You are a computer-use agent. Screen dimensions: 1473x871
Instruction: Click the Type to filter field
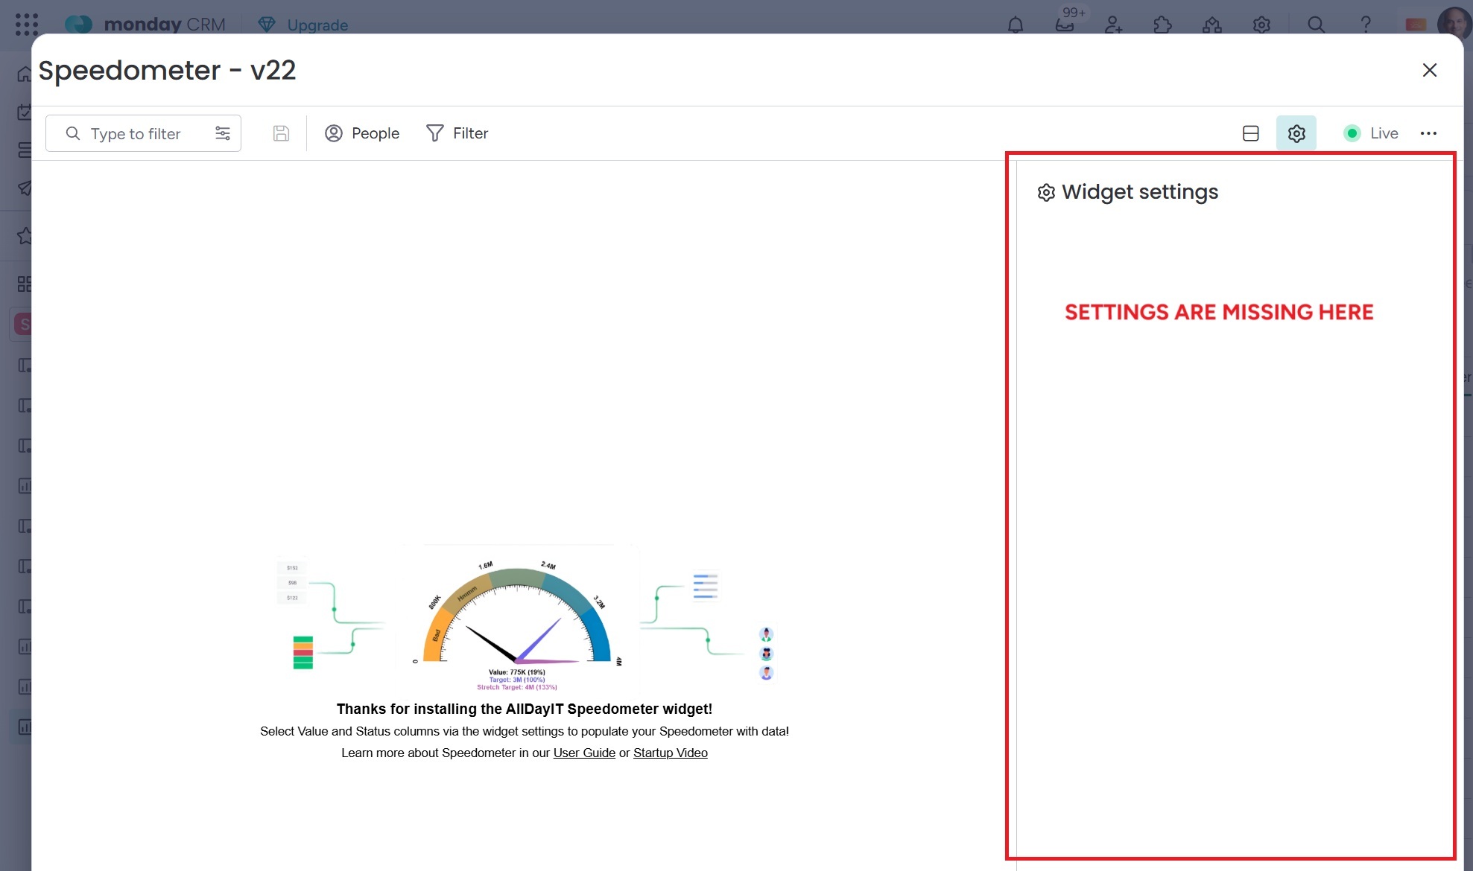tap(143, 133)
